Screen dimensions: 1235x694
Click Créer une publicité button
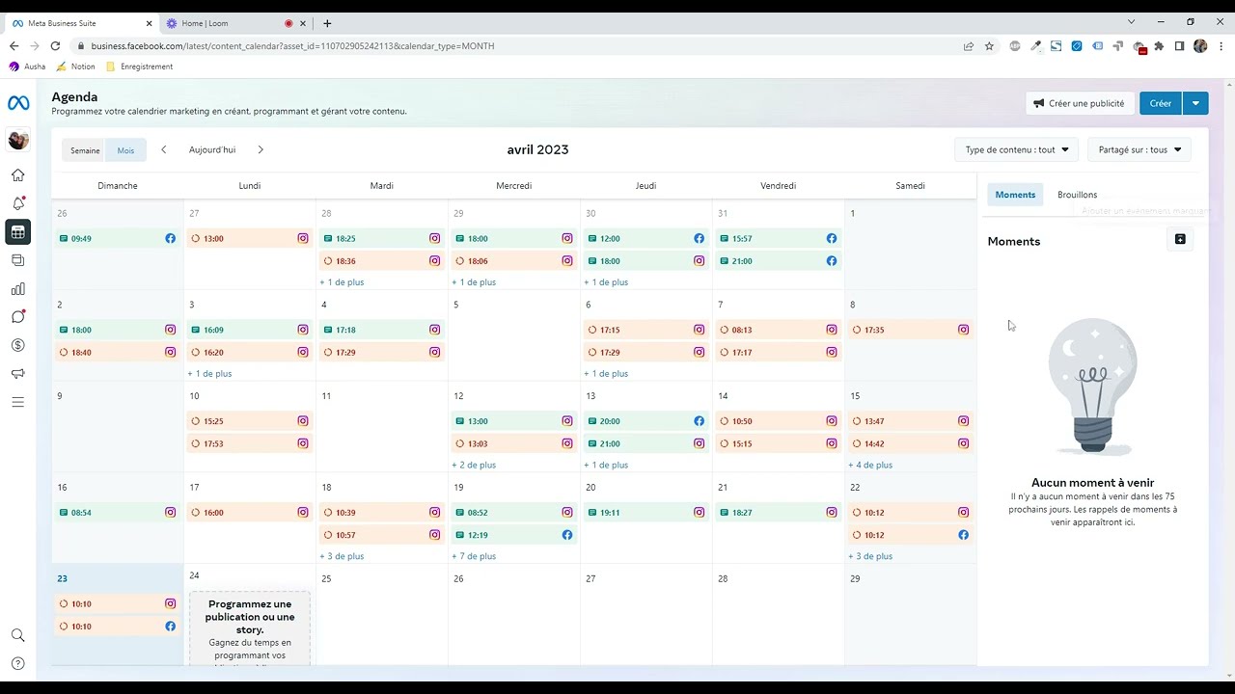pos(1079,103)
